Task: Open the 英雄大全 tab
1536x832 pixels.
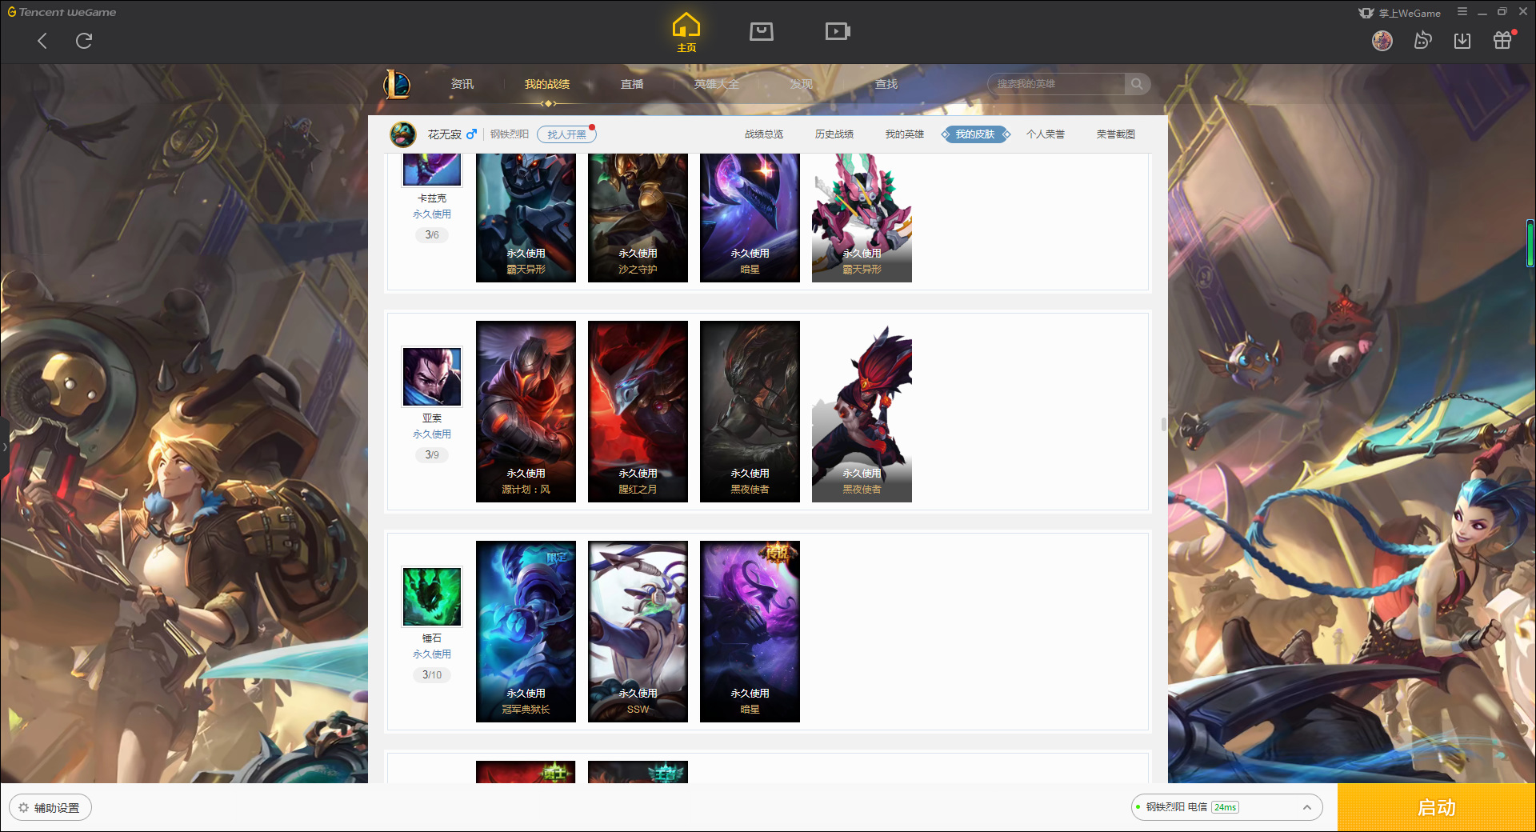Action: click(717, 84)
